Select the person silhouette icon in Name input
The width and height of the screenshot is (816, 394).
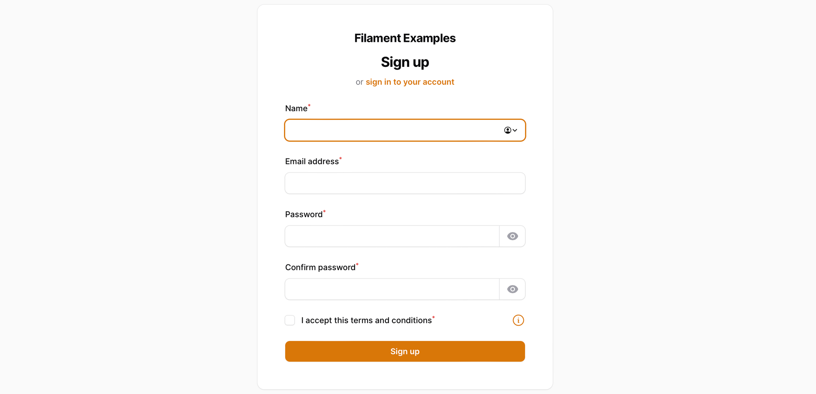(x=507, y=130)
